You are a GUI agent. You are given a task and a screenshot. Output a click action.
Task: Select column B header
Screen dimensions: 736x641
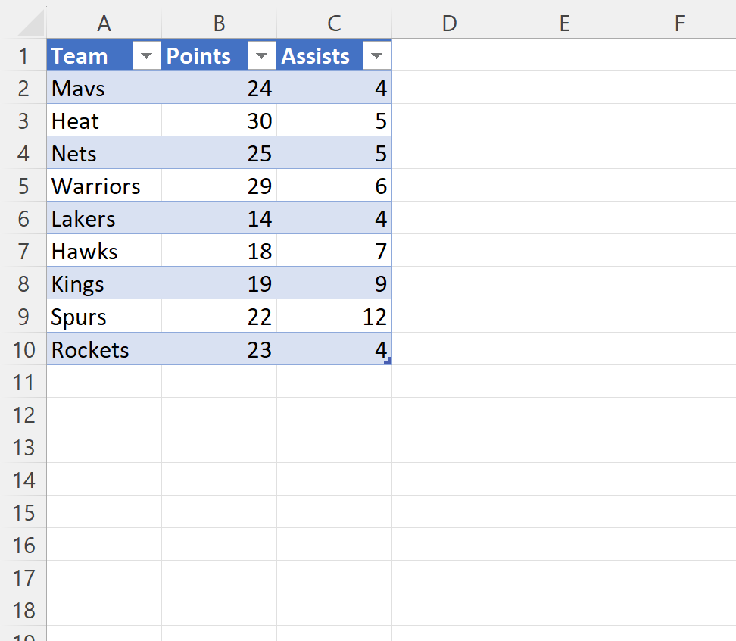(x=219, y=23)
